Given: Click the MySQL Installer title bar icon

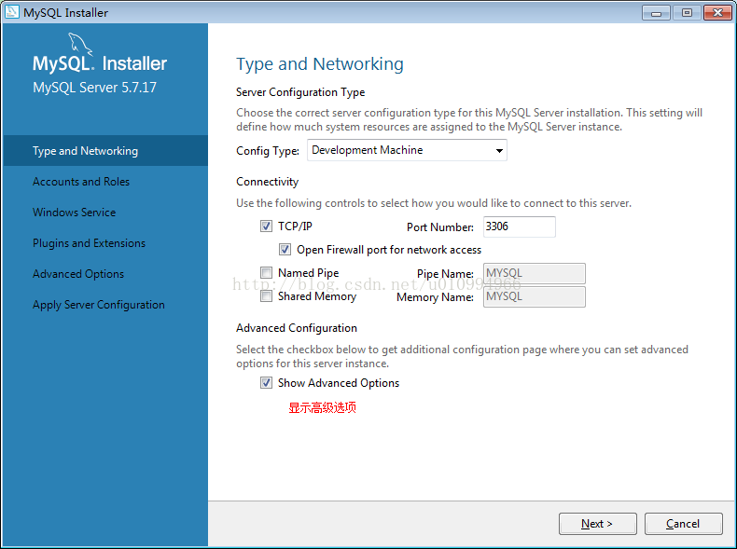Looking at the screenshot, I should pos(12,12).
